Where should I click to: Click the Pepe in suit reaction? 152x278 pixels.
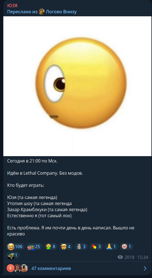[x=13, y=255]
